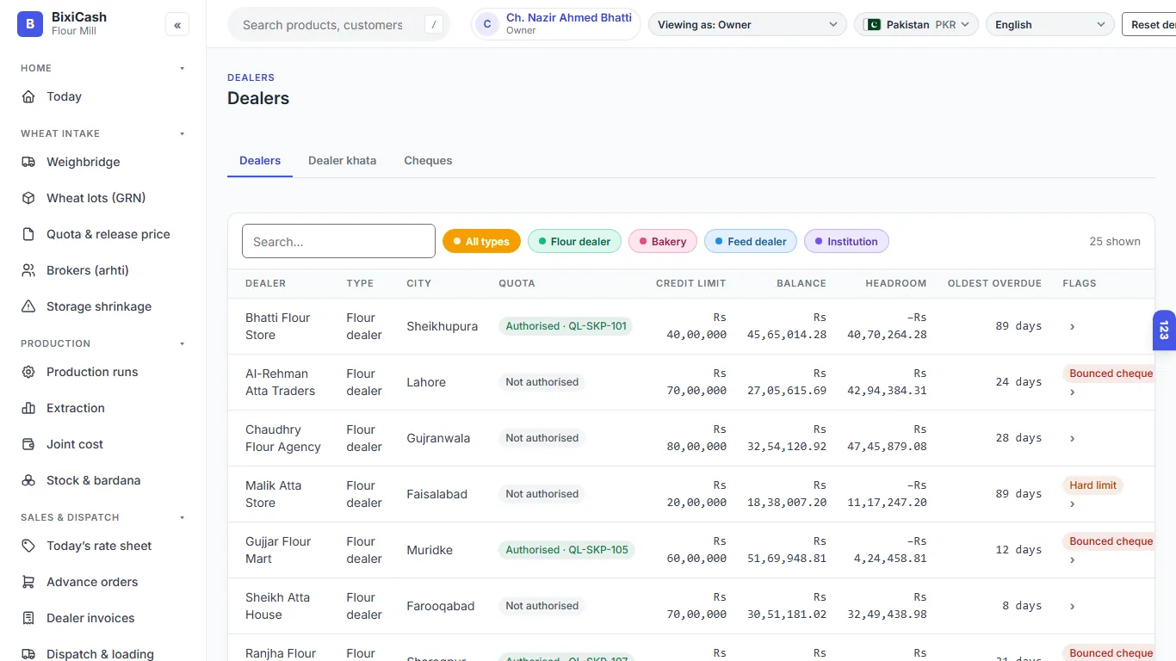Open the Today home page icon
Screen dimensions: 1176x661
pos(28,96)
